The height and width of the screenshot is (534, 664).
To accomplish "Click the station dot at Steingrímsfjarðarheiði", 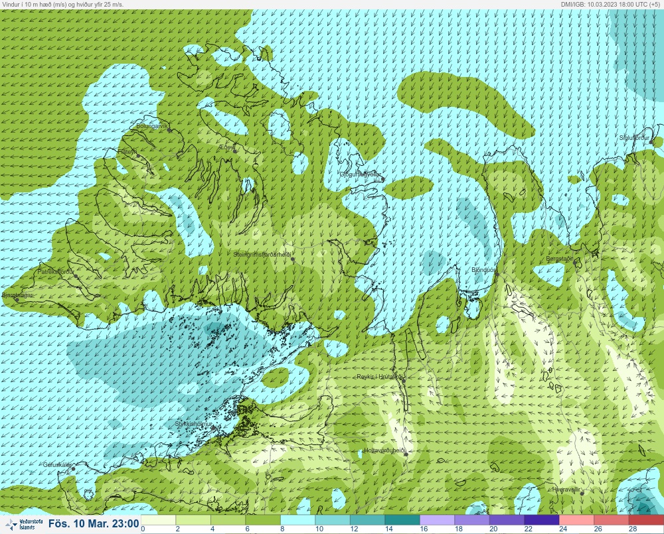I will pos(293,259).
